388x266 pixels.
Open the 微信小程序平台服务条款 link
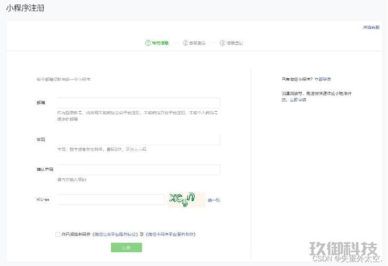[171, 234]
